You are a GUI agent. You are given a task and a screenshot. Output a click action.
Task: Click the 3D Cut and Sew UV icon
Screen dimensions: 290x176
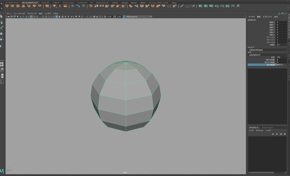tap(233, 6)
